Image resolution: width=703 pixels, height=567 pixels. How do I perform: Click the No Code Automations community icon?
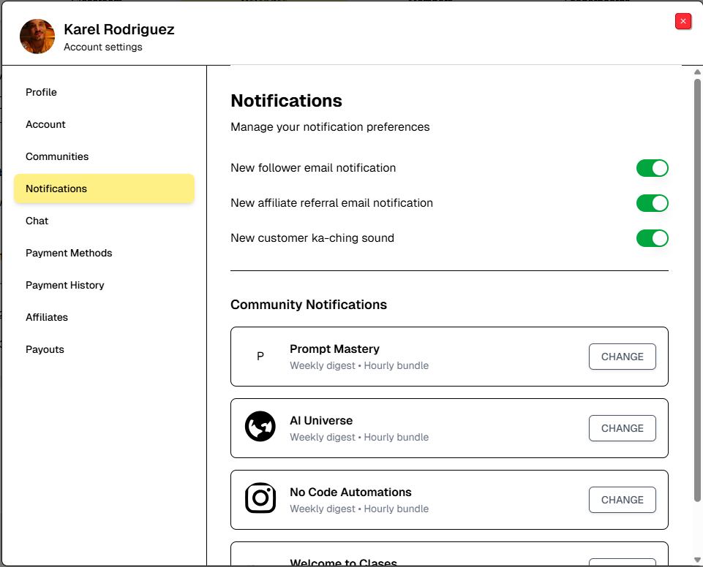tap(260, 499)
